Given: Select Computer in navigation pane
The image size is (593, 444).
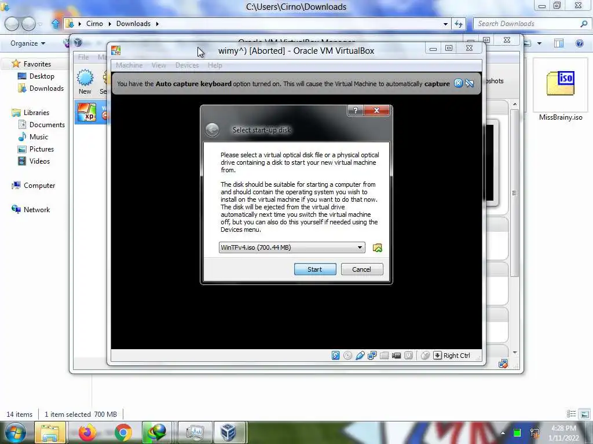Looking at the screenshot, I should point(39,186).
